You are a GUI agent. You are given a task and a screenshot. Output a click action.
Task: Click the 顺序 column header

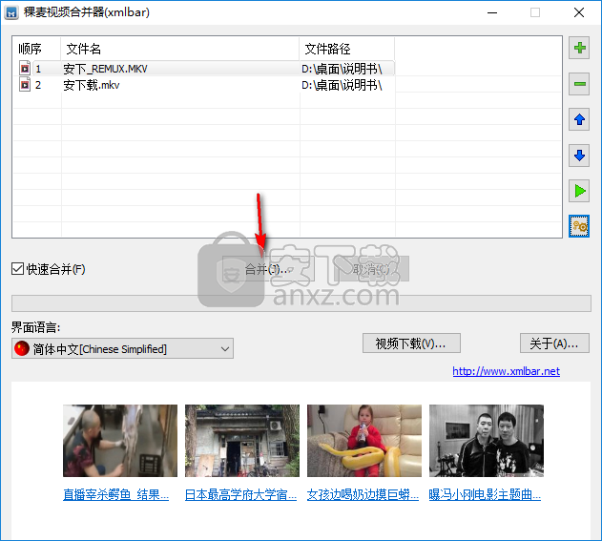36,49
